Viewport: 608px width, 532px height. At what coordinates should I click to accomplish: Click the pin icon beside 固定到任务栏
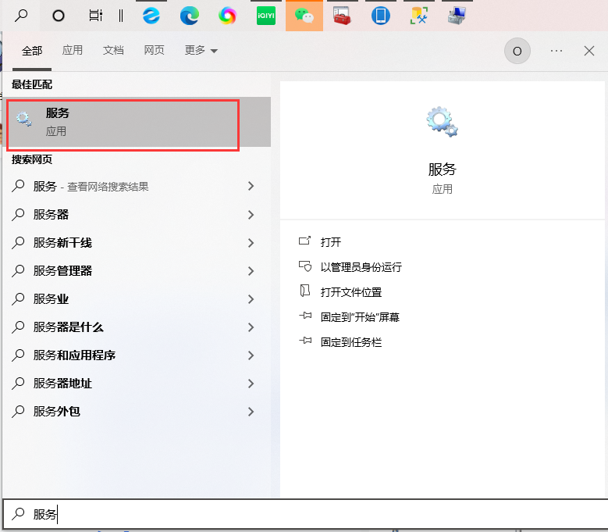(305, 341)
